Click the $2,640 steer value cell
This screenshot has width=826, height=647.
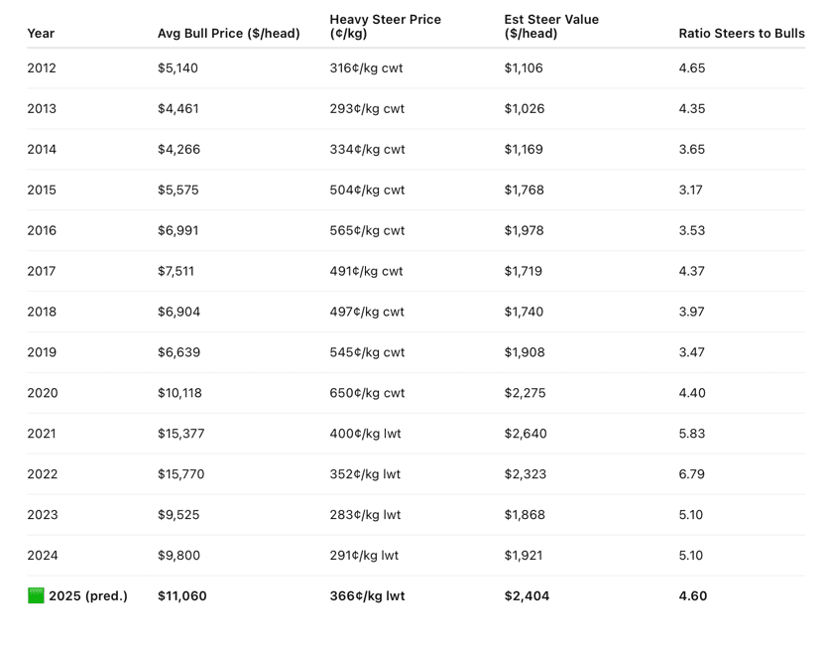pos(526,434)
